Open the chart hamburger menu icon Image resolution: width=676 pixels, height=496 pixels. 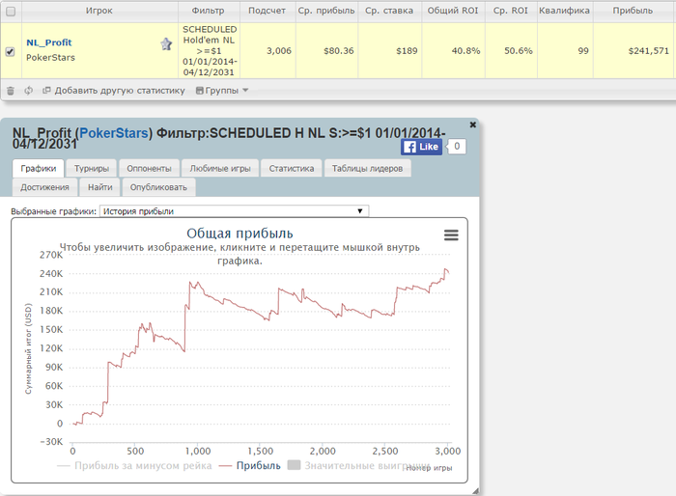[451, 234]
